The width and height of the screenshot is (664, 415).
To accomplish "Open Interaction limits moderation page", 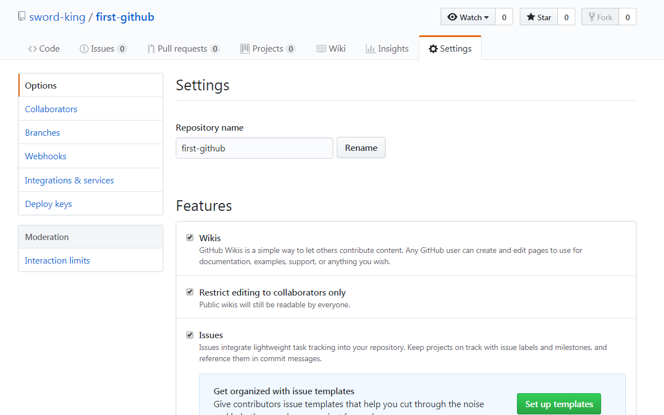I will click(x=90, y=261).
